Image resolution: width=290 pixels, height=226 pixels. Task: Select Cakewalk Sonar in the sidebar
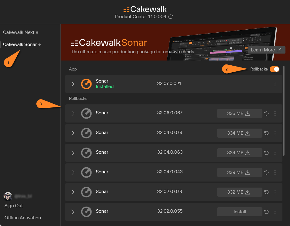coord(20,44)
